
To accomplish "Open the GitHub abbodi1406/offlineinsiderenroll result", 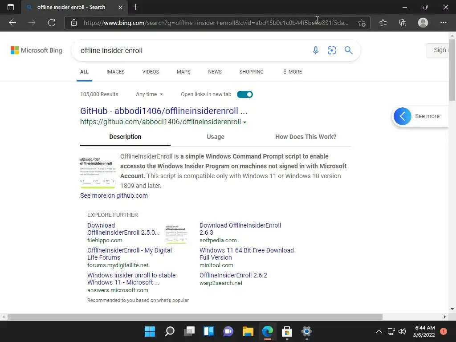I will coord(164,111).
